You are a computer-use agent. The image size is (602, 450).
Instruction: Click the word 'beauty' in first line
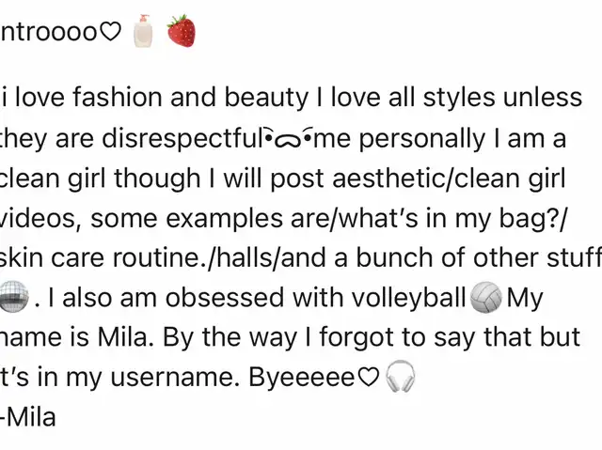[266, 98]
